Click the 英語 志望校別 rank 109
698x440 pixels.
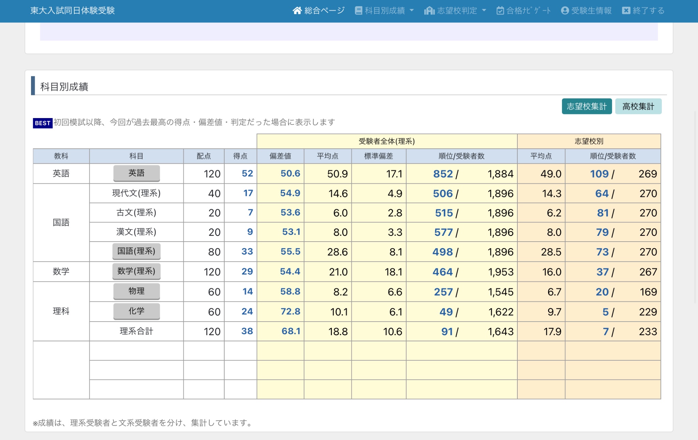(x=599, y=174)
